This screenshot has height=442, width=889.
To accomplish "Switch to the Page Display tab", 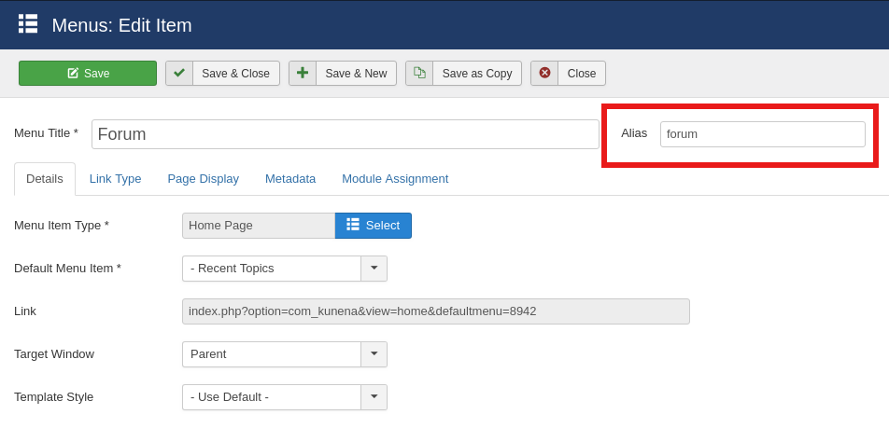I will [x=203, y=178].
